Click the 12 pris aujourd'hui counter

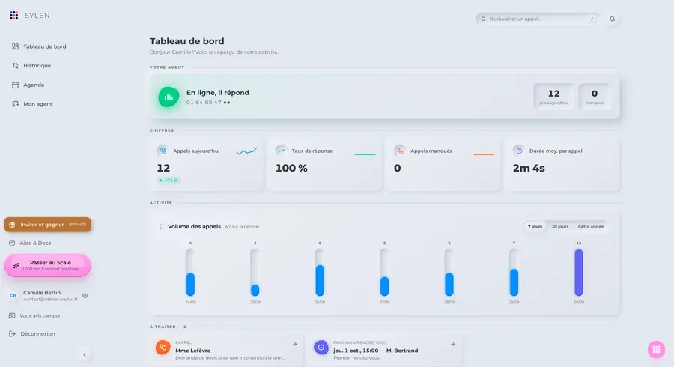tap(553, 97)
